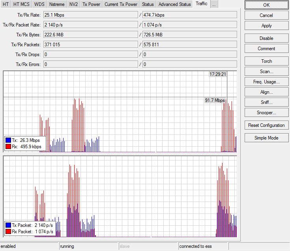Viewport: 290px width, 251px height.
Task: Click 'connected to ess' status entry
Action: pos(195,246)
